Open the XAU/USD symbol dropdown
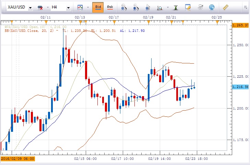 (30, 8)
